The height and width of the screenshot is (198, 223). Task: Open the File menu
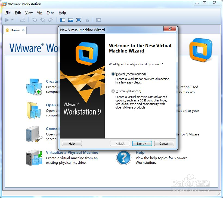[x=8, y=13]
